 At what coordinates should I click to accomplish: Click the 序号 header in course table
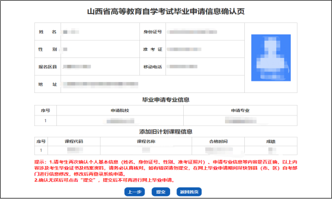pyautogui.click(x=41, y=142)
